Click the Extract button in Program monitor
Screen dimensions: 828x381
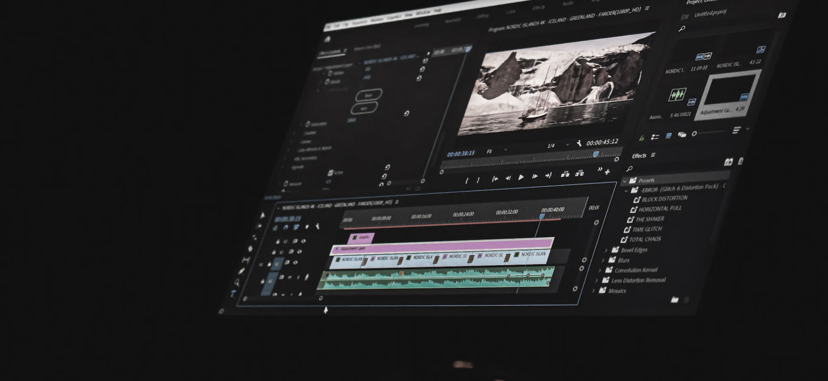[580, 173]
